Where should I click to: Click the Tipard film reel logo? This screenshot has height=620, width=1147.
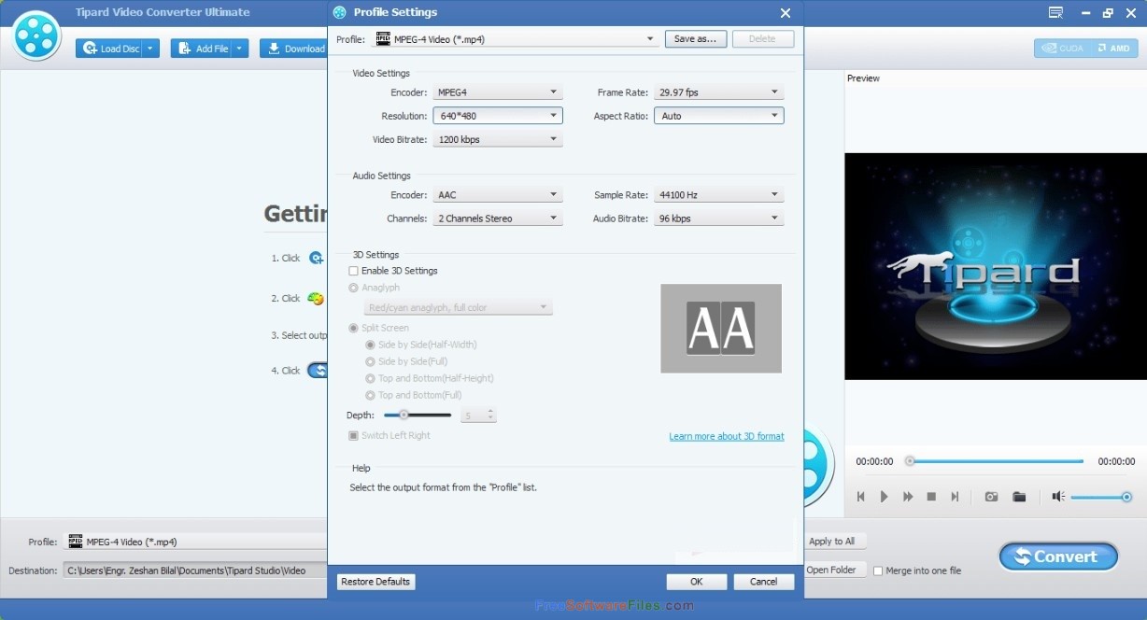coord(36,35)
